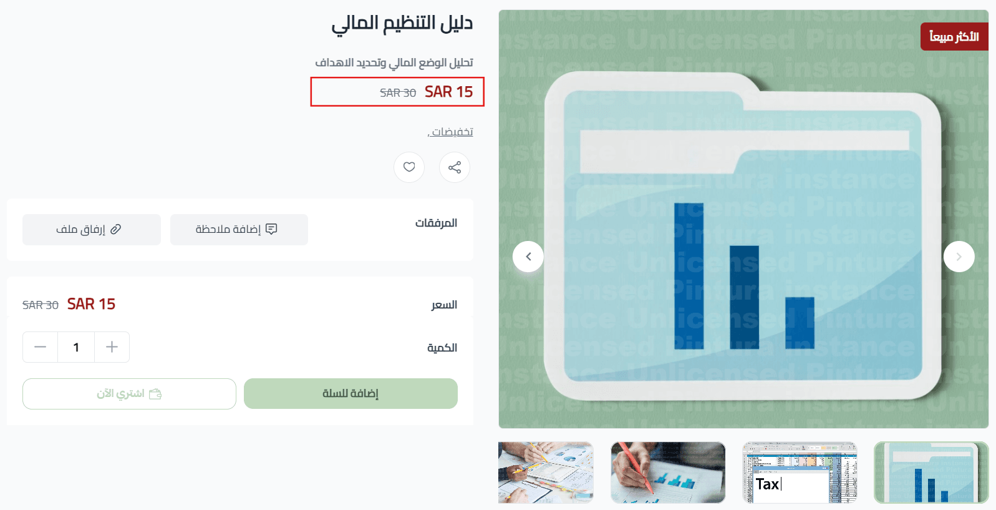Click the share icon button
Viewport: 996px width, 510px height.
click(455, 167)
